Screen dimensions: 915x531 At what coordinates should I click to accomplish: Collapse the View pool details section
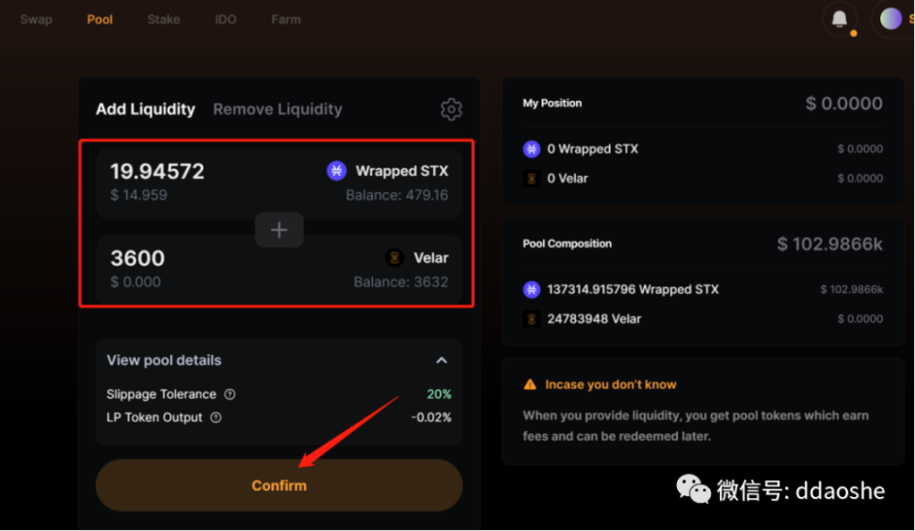point(441,361)
